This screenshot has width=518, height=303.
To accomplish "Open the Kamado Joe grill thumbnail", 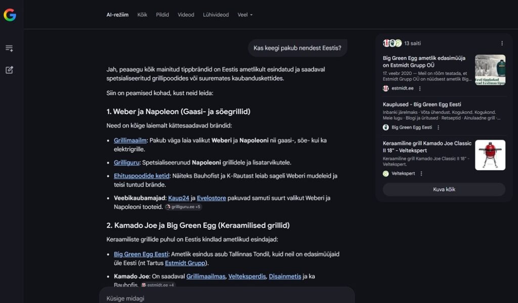I will (x=490, y=155).
